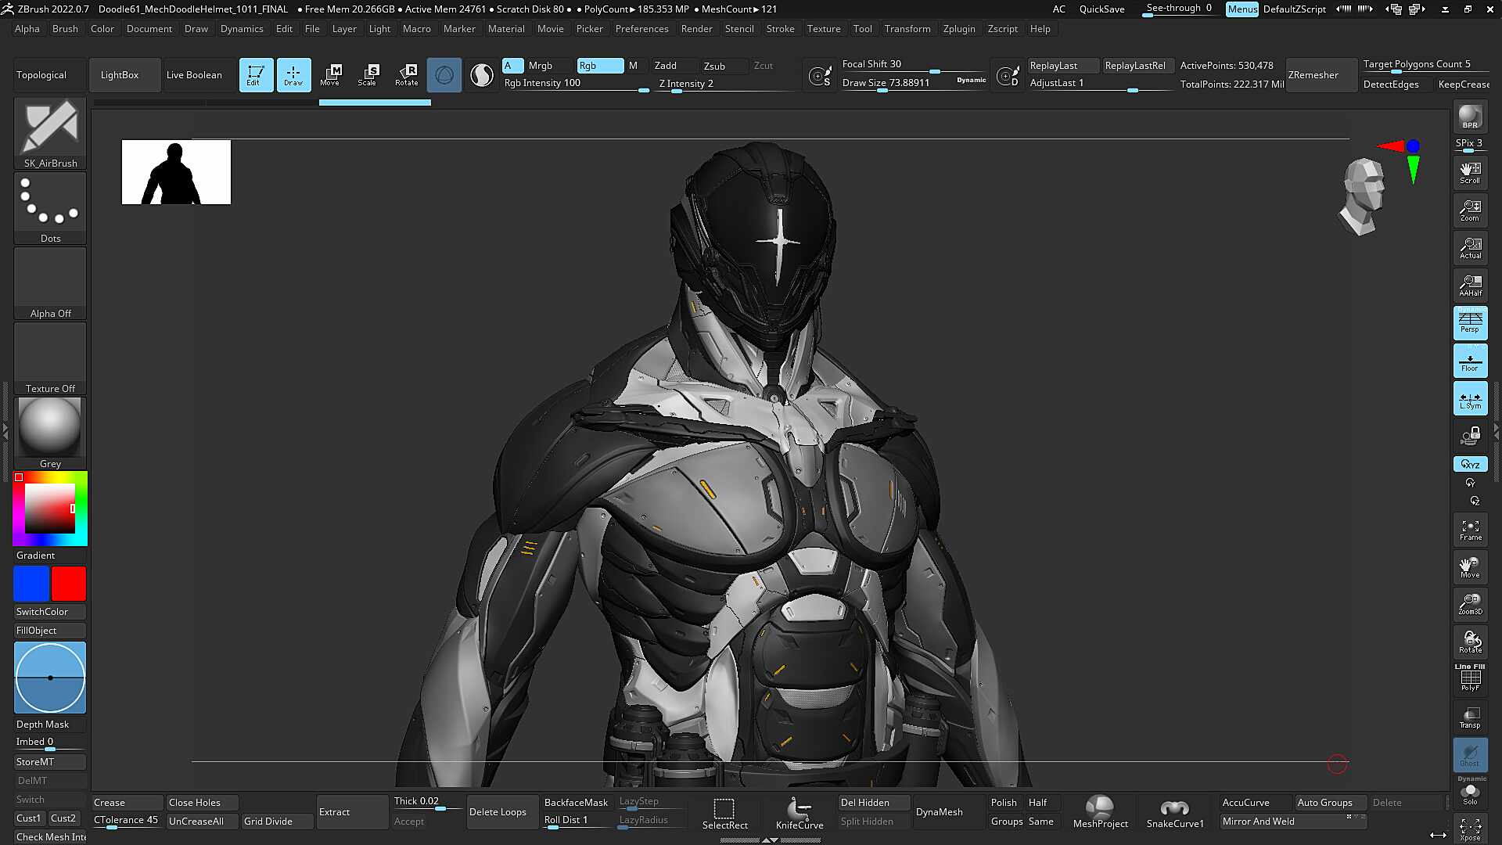Toggle the Floor grid display
Viewport: 1502px width, 845px height.
(1470, 361)
